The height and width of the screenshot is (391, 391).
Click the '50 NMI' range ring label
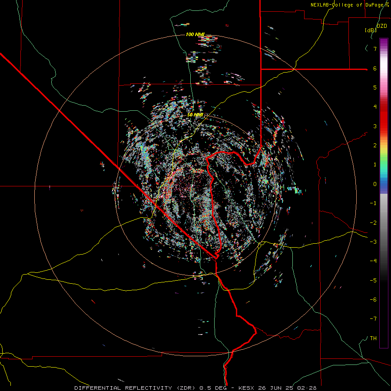[x=195, y=115]
